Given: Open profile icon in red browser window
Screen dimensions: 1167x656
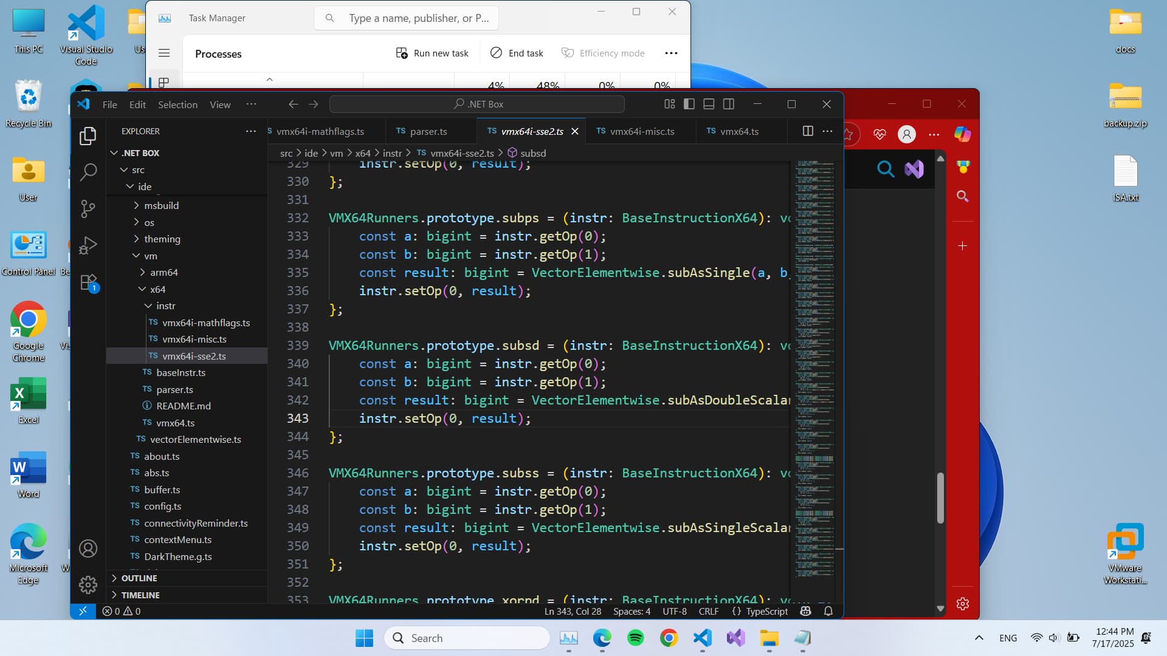Looking at the screenshot, I should coord(907,134).
